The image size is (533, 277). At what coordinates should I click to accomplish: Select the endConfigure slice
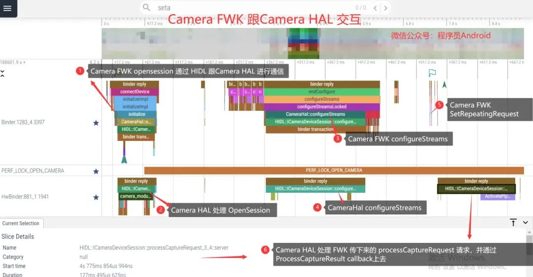322,92
